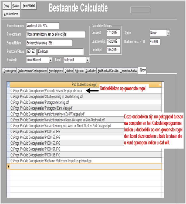
Task: Open the Status dropdown
Action: point(168,33)
